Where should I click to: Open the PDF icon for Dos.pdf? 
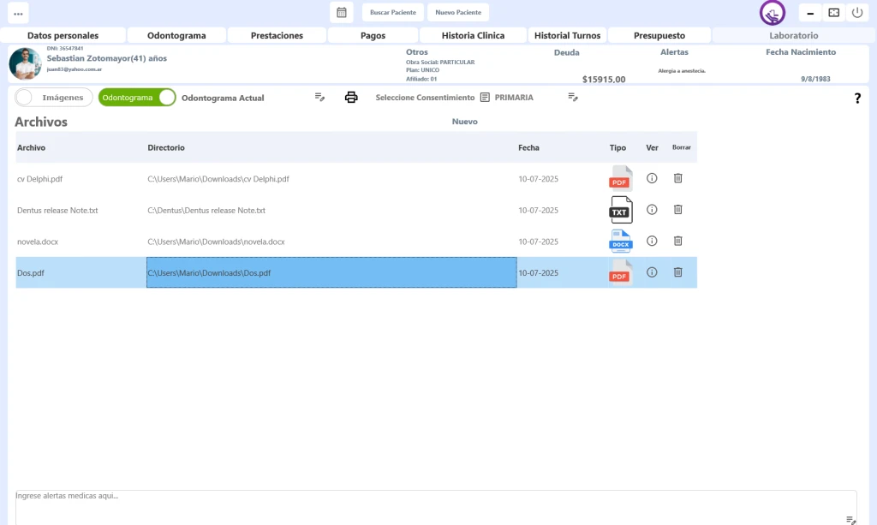tap(620, 272)
